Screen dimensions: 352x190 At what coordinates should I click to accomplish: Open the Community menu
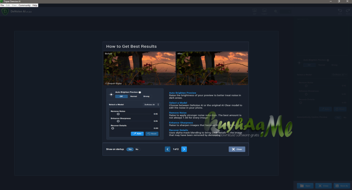[25, 5]
